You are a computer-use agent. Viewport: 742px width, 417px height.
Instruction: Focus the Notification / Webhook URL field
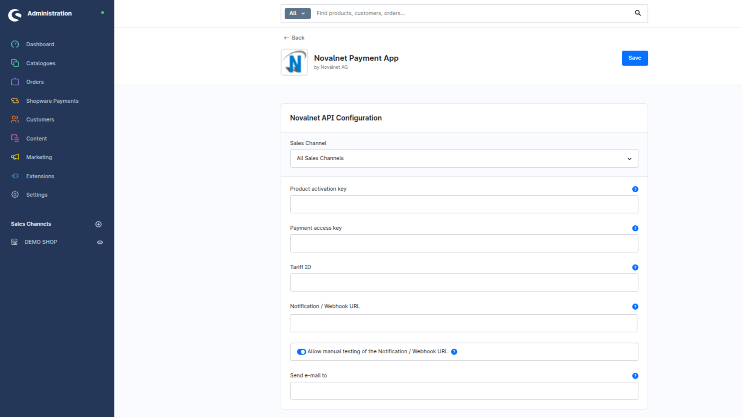point(463,323)
